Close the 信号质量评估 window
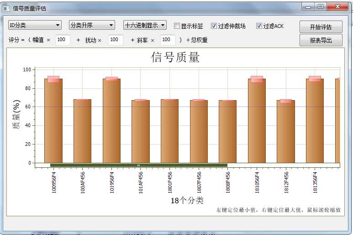 [x=337, y=6]
